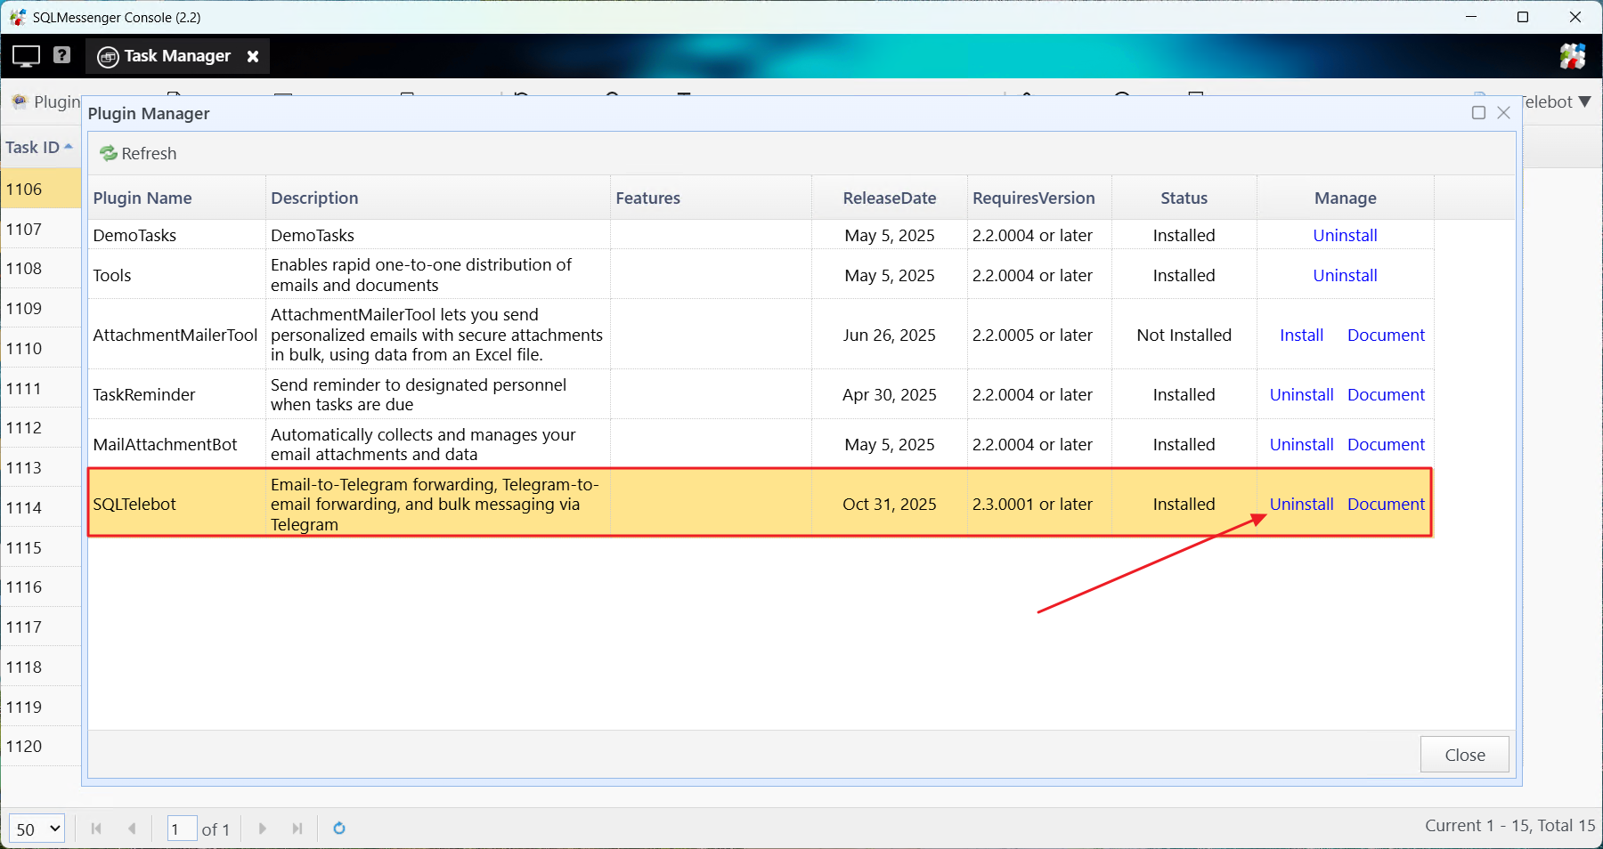Click the page number input field
The image size is (1603, 849).
[182, 829]
